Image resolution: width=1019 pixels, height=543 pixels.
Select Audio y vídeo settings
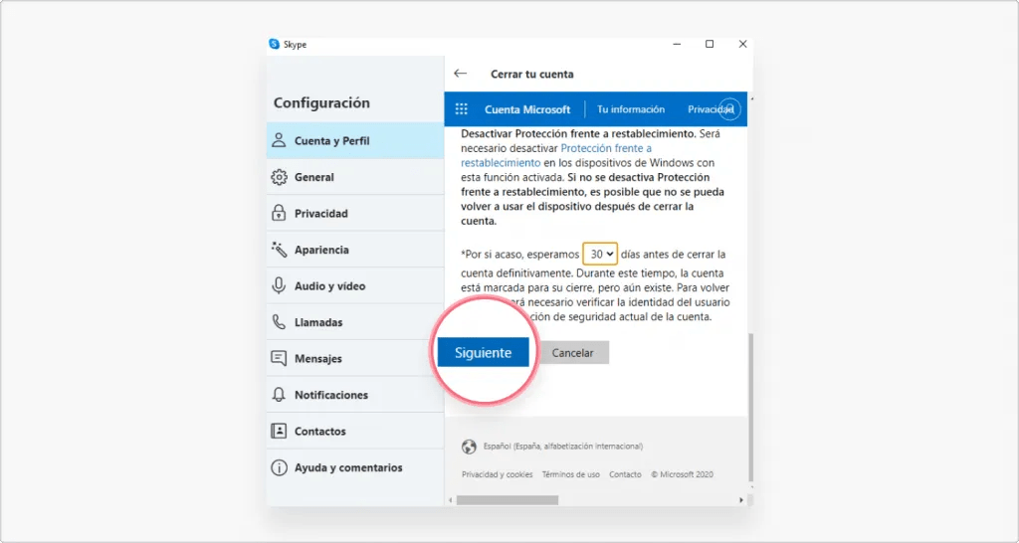(355, 285)
